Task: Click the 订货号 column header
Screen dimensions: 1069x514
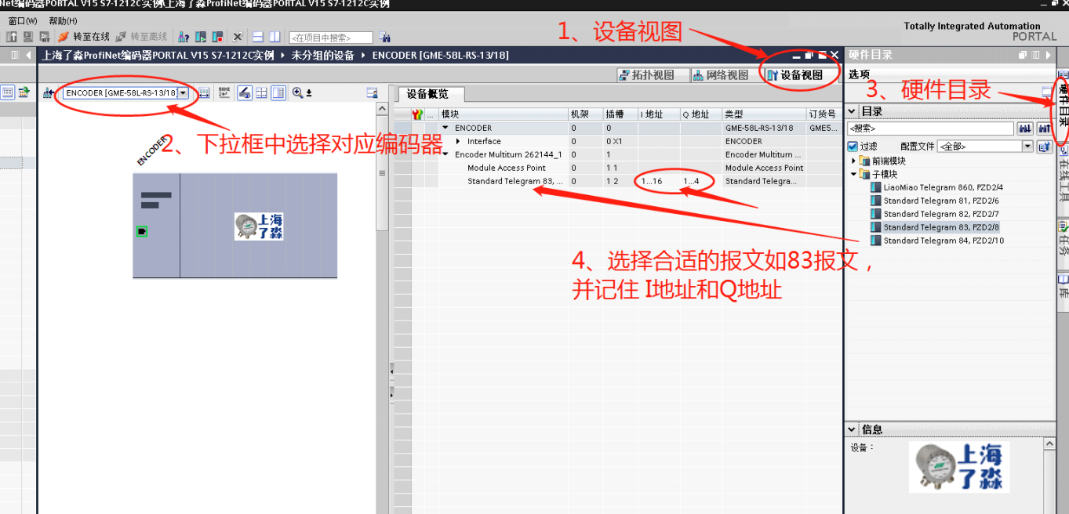Action: (824, 114)
